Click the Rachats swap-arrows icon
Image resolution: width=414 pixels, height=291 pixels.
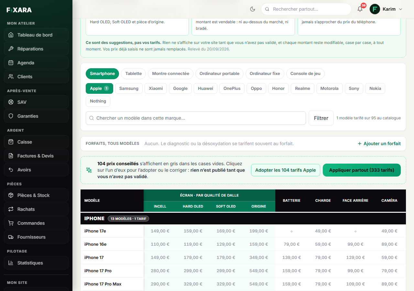pos(11,209)
